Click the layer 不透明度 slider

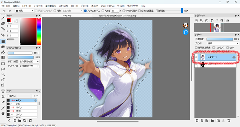[x=219, y=39]
